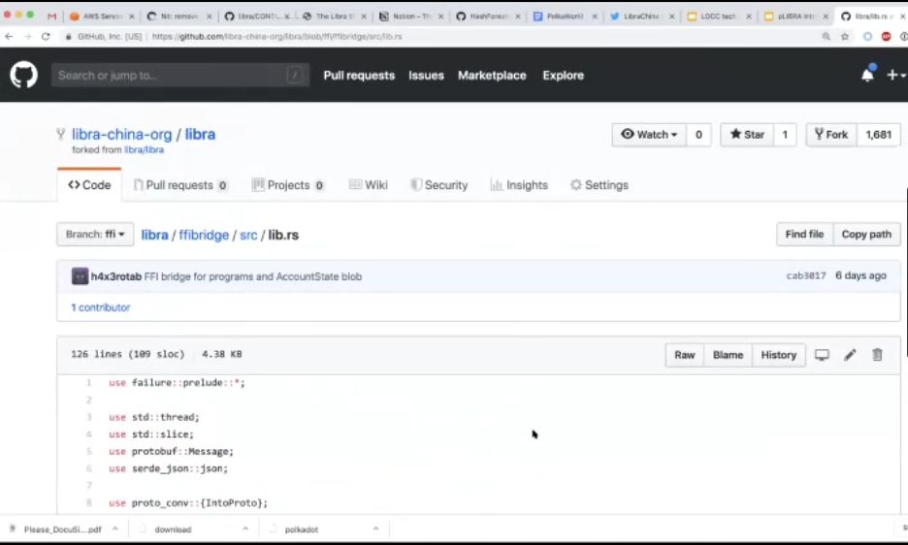Focus the Search or jump to field
908x545 pixels.
tap(180, 76)
